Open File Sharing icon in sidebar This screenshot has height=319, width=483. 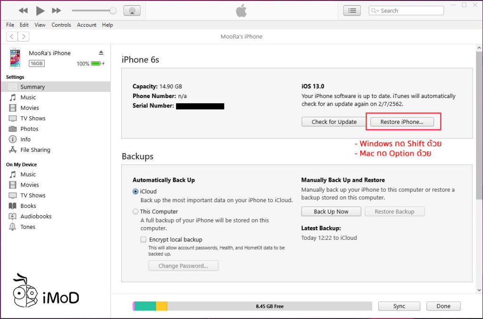tap(13, 150)
